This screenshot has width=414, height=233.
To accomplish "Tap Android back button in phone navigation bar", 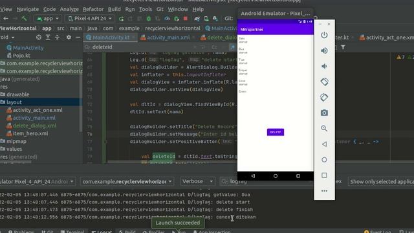I will [253, 176].
